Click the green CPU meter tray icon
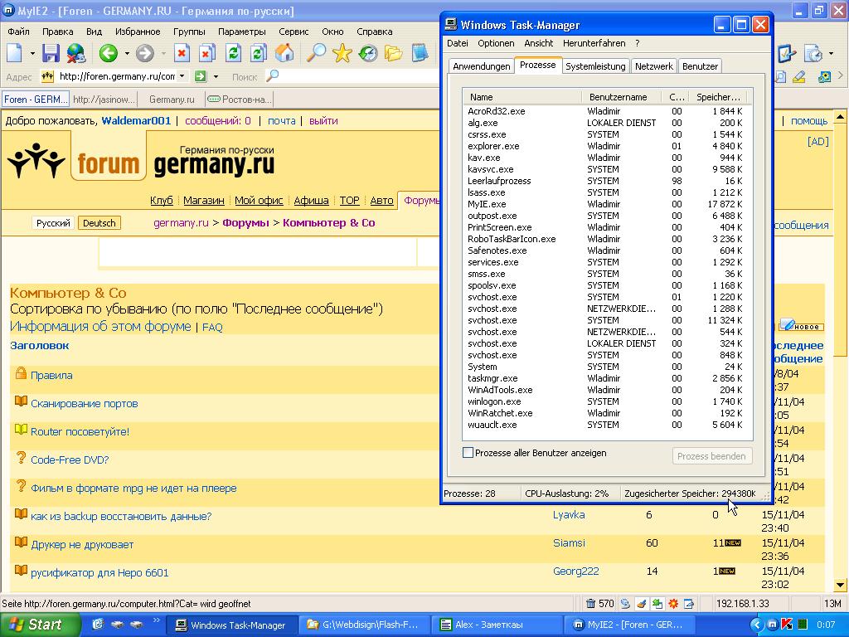The height and width of the screenshot is (637, 849). [x=803, y=625]
